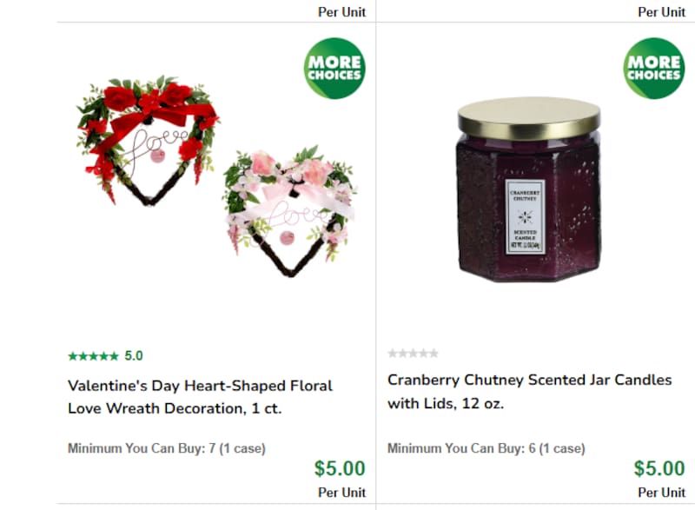
Task: Open Cranberry Chutney Scented Jar Candles link
Action: 529,392
